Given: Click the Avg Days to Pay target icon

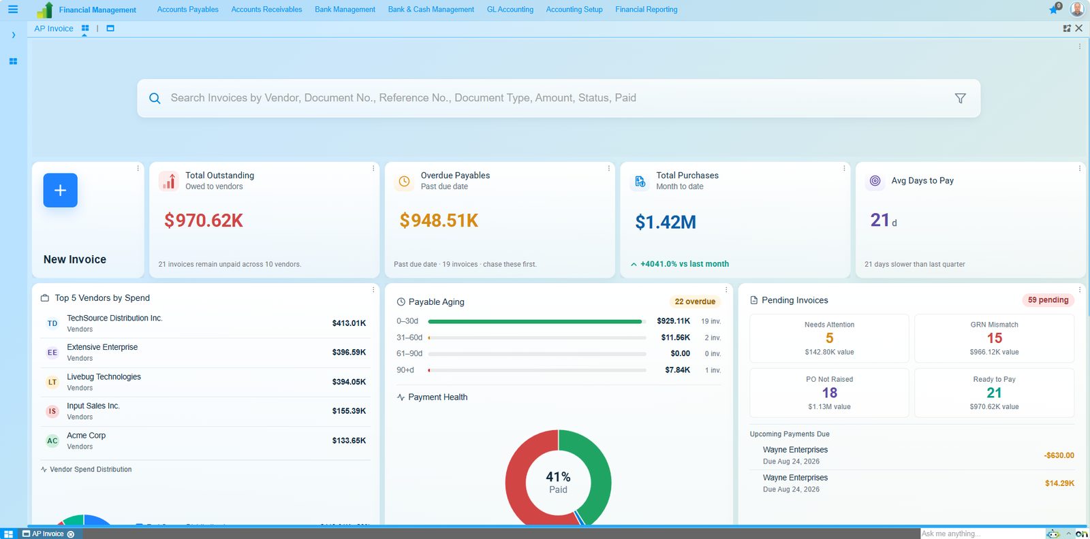Looking at the screenshot, I should 875,181.
